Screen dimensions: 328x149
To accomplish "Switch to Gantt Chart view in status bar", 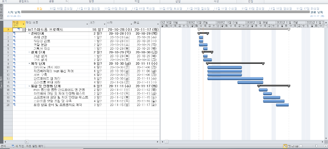I will (285, 146).
